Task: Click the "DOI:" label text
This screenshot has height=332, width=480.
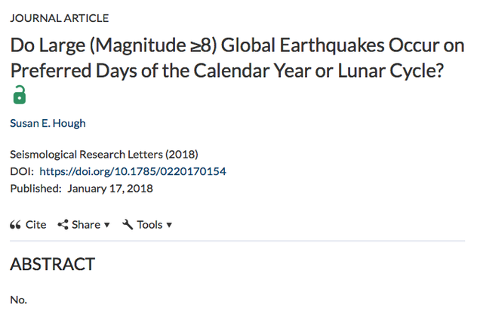Action: click(x=22, y=171)
